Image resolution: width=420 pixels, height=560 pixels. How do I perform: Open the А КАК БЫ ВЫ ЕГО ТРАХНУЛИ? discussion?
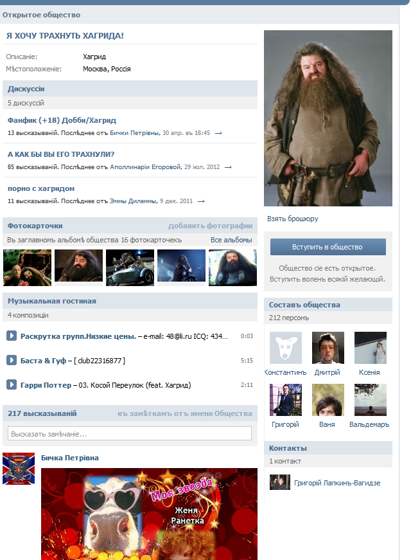point(61,154)
